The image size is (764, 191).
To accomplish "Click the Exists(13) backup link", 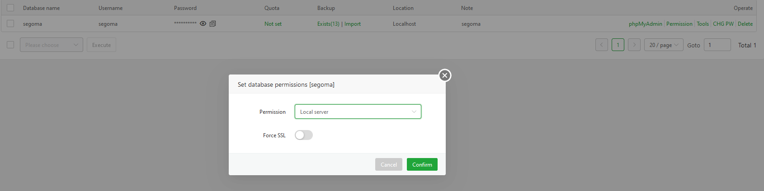I will point(328,24).
